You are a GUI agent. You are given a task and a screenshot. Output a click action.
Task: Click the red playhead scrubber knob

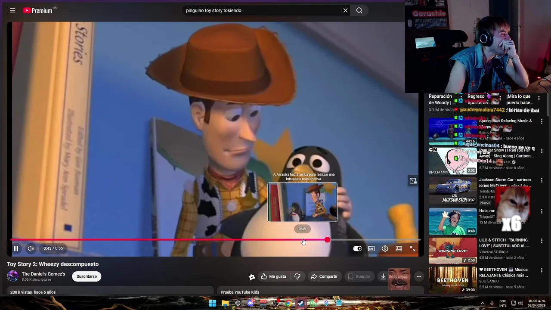click(328, 240)
